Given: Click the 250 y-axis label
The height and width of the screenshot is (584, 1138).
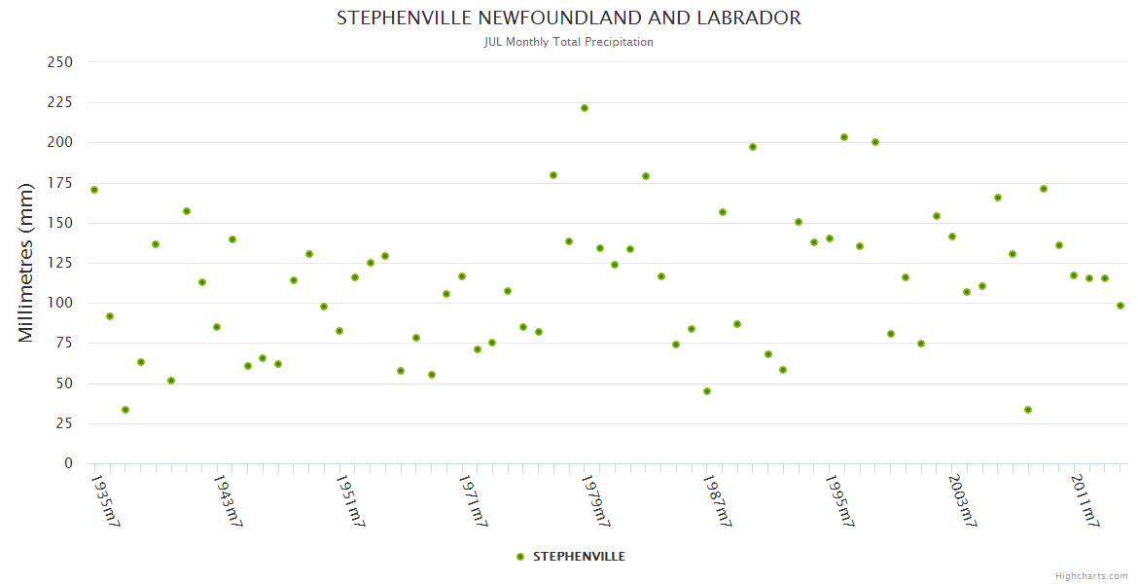Looking at the screenshot, I should coord(60,62).
